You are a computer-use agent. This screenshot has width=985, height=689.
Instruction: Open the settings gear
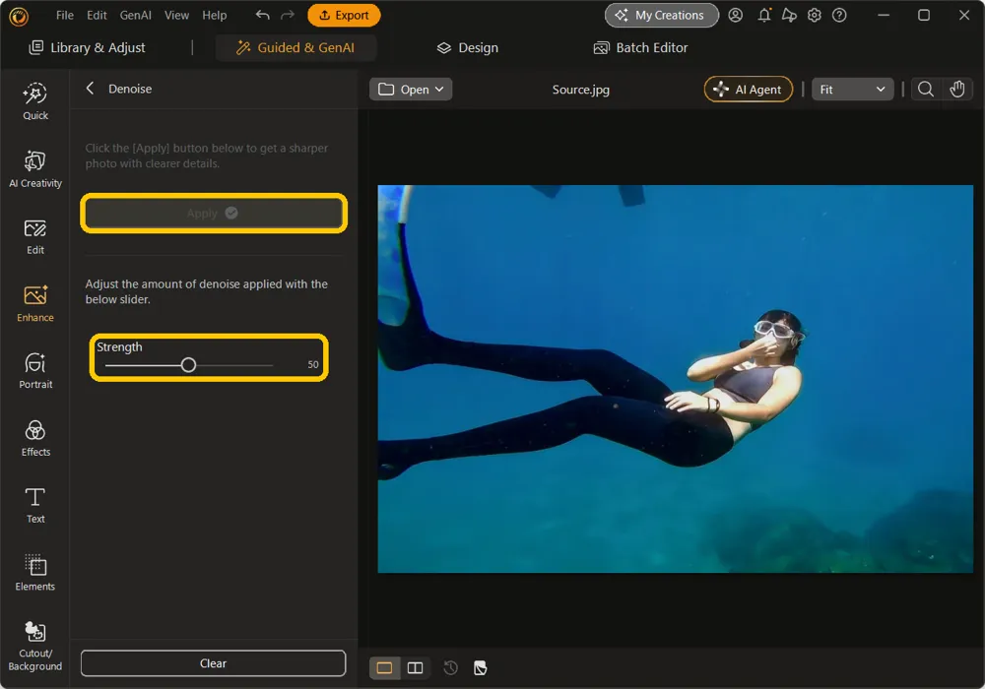point(815,15)
